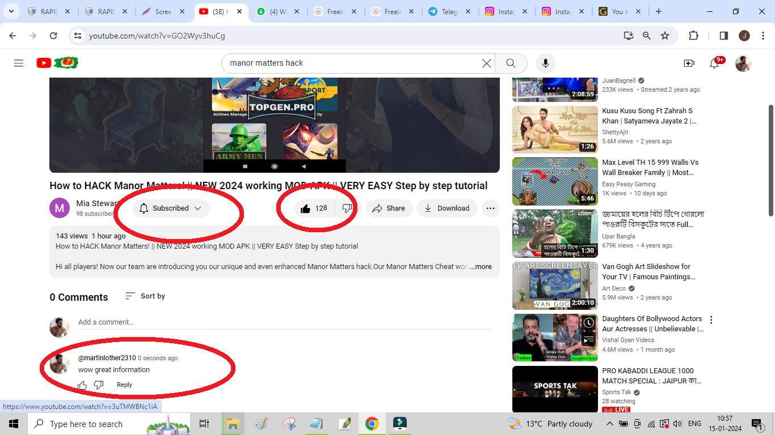Open YouTube notifications bell
This screenshot has width=775, height=435.
click(715, 63)
